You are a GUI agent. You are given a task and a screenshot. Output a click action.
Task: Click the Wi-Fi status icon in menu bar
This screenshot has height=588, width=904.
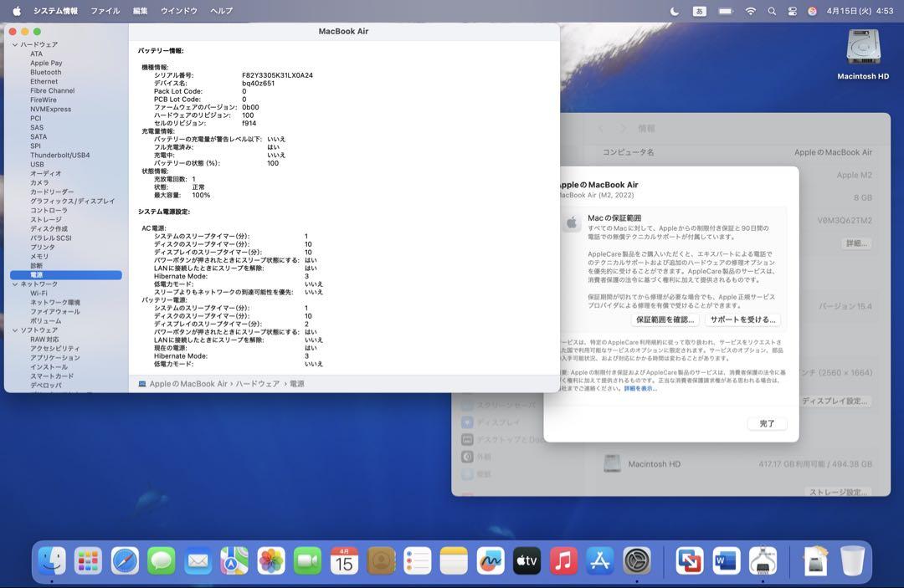click(750, 11)
